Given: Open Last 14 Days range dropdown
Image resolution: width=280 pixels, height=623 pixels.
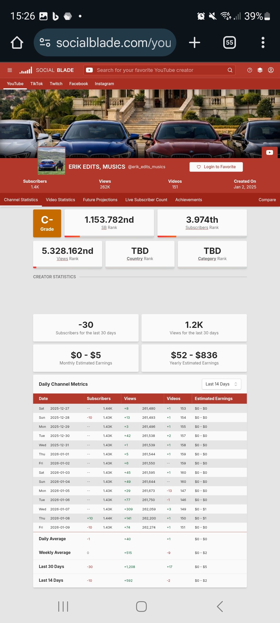Looking at the screenshot, I should click(x=221, y=384).
